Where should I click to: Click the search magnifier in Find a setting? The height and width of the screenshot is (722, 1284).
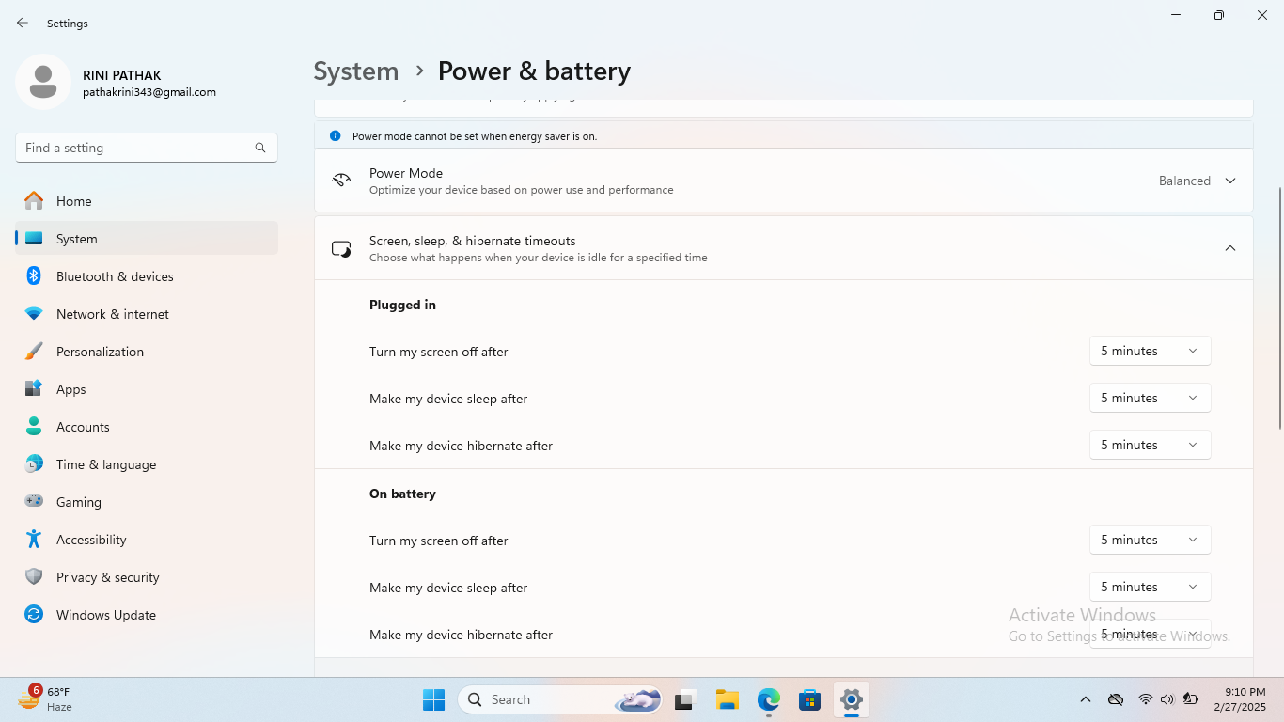260,148
